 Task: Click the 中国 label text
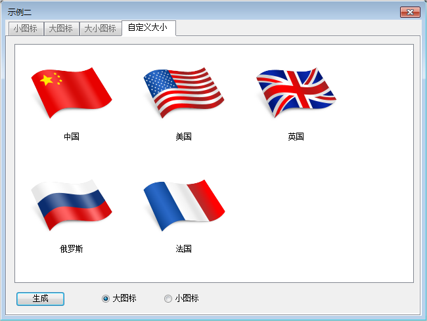tap(72, 137)
